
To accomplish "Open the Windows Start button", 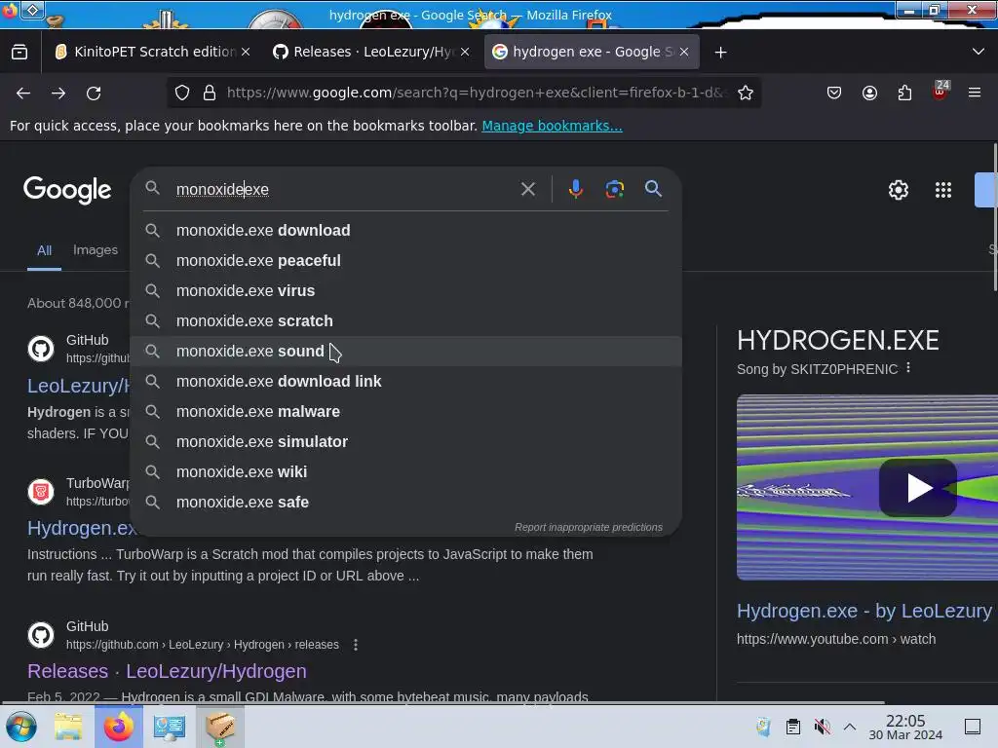I will point(21,727).
